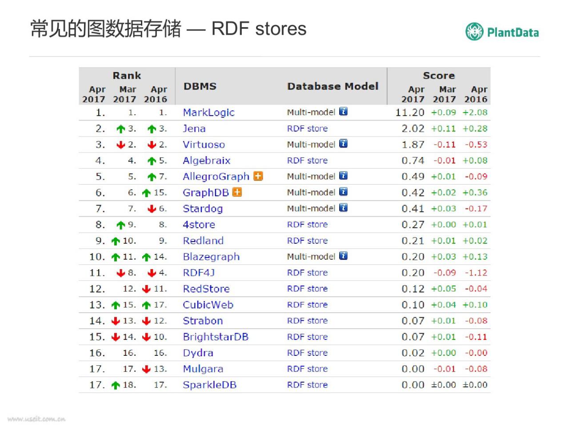Open the RDF4J DBMS link

199,273
